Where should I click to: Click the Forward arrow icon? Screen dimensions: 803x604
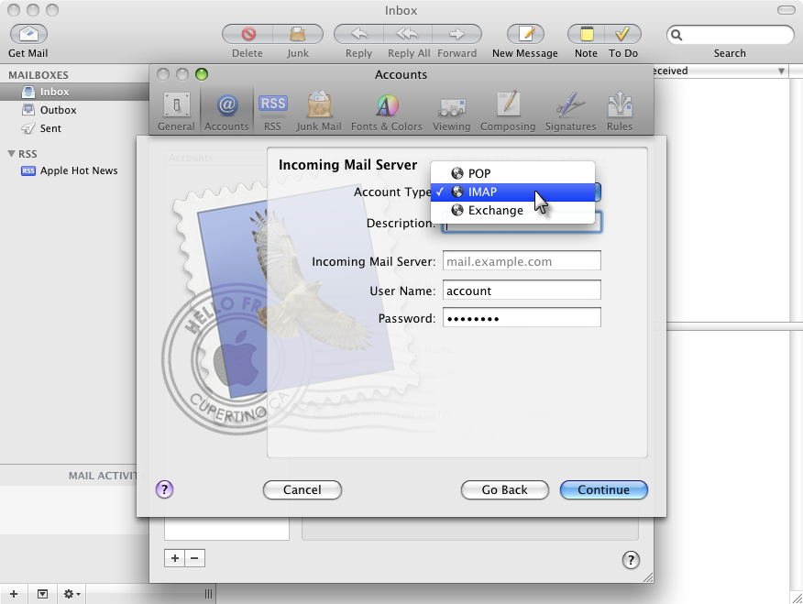(x=456, y=34)
